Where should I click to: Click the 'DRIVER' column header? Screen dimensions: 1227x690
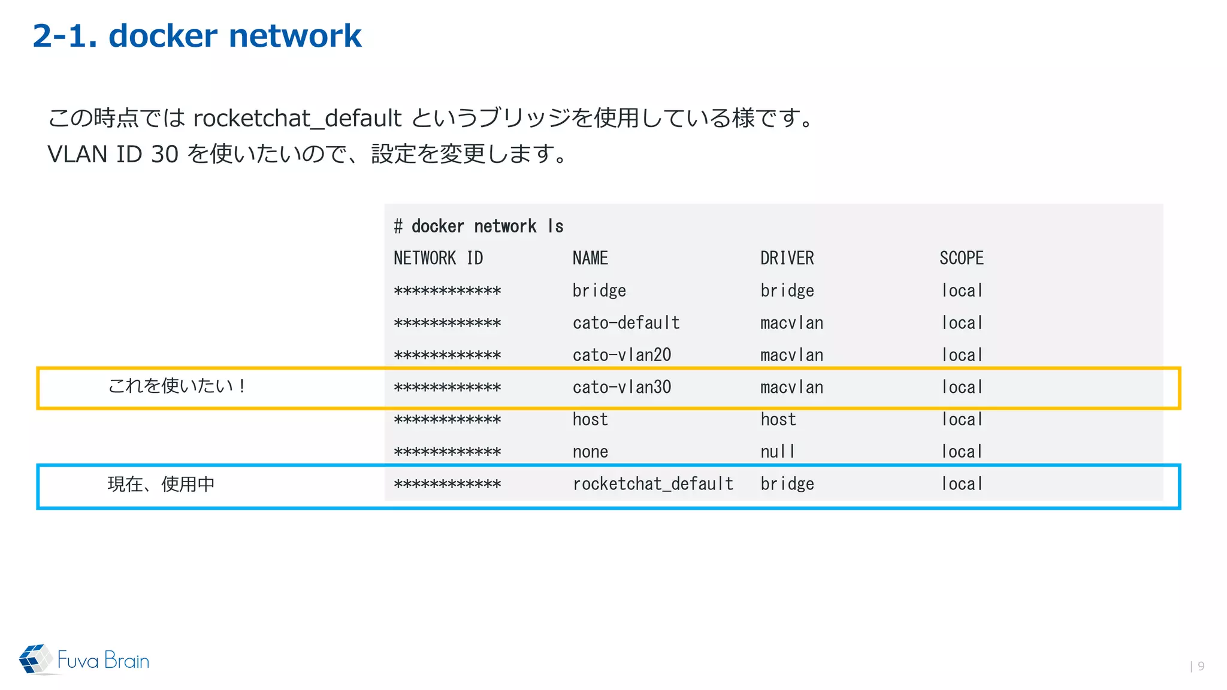[787, 258]
